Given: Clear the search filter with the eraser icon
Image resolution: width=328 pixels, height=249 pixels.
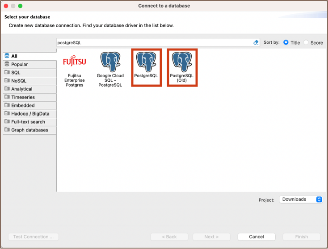Looking at the screenshot, I should (256, 42).
